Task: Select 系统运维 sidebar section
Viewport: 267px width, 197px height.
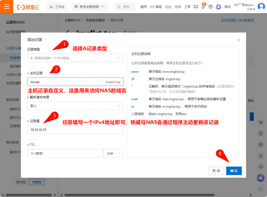Action: click(x=12, y=100)
